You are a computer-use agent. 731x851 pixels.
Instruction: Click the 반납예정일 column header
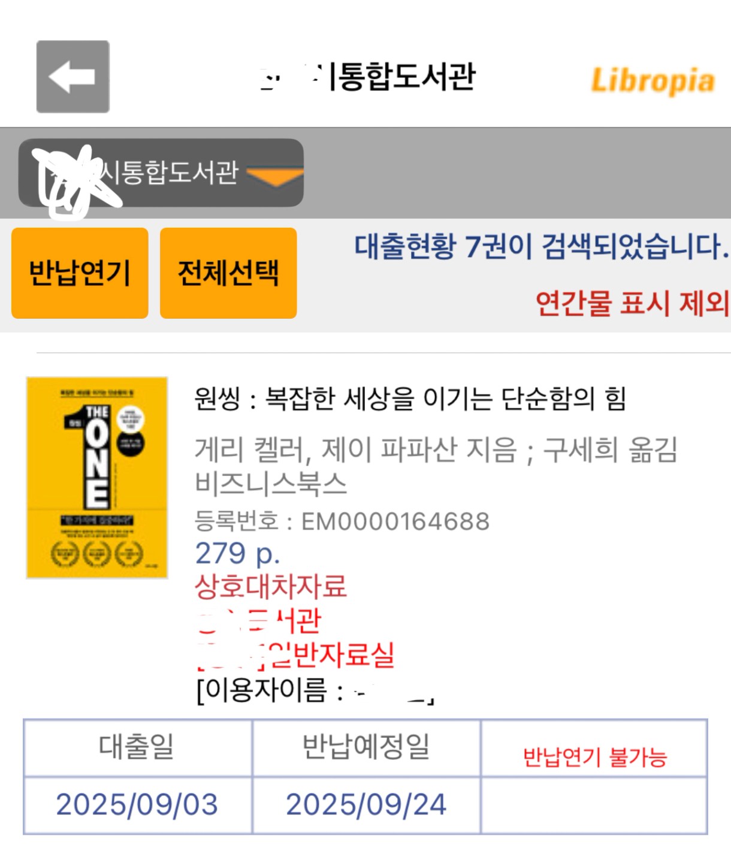tap(366, 747)
